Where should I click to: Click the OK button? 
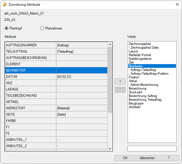(125, 158)
